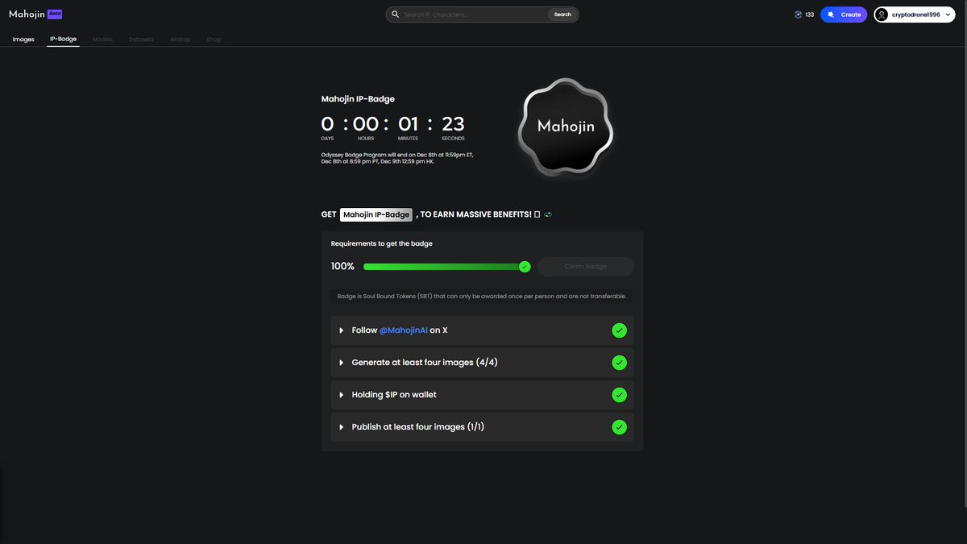Click the green progress bar
The height and width of the screenshot is (544, 967).
pyautogui.click(x=444, y=267)
